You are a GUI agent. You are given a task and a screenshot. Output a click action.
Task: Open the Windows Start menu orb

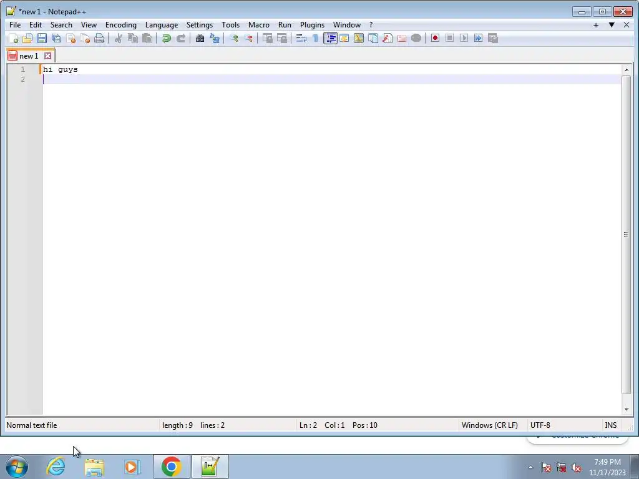[17, 467]
